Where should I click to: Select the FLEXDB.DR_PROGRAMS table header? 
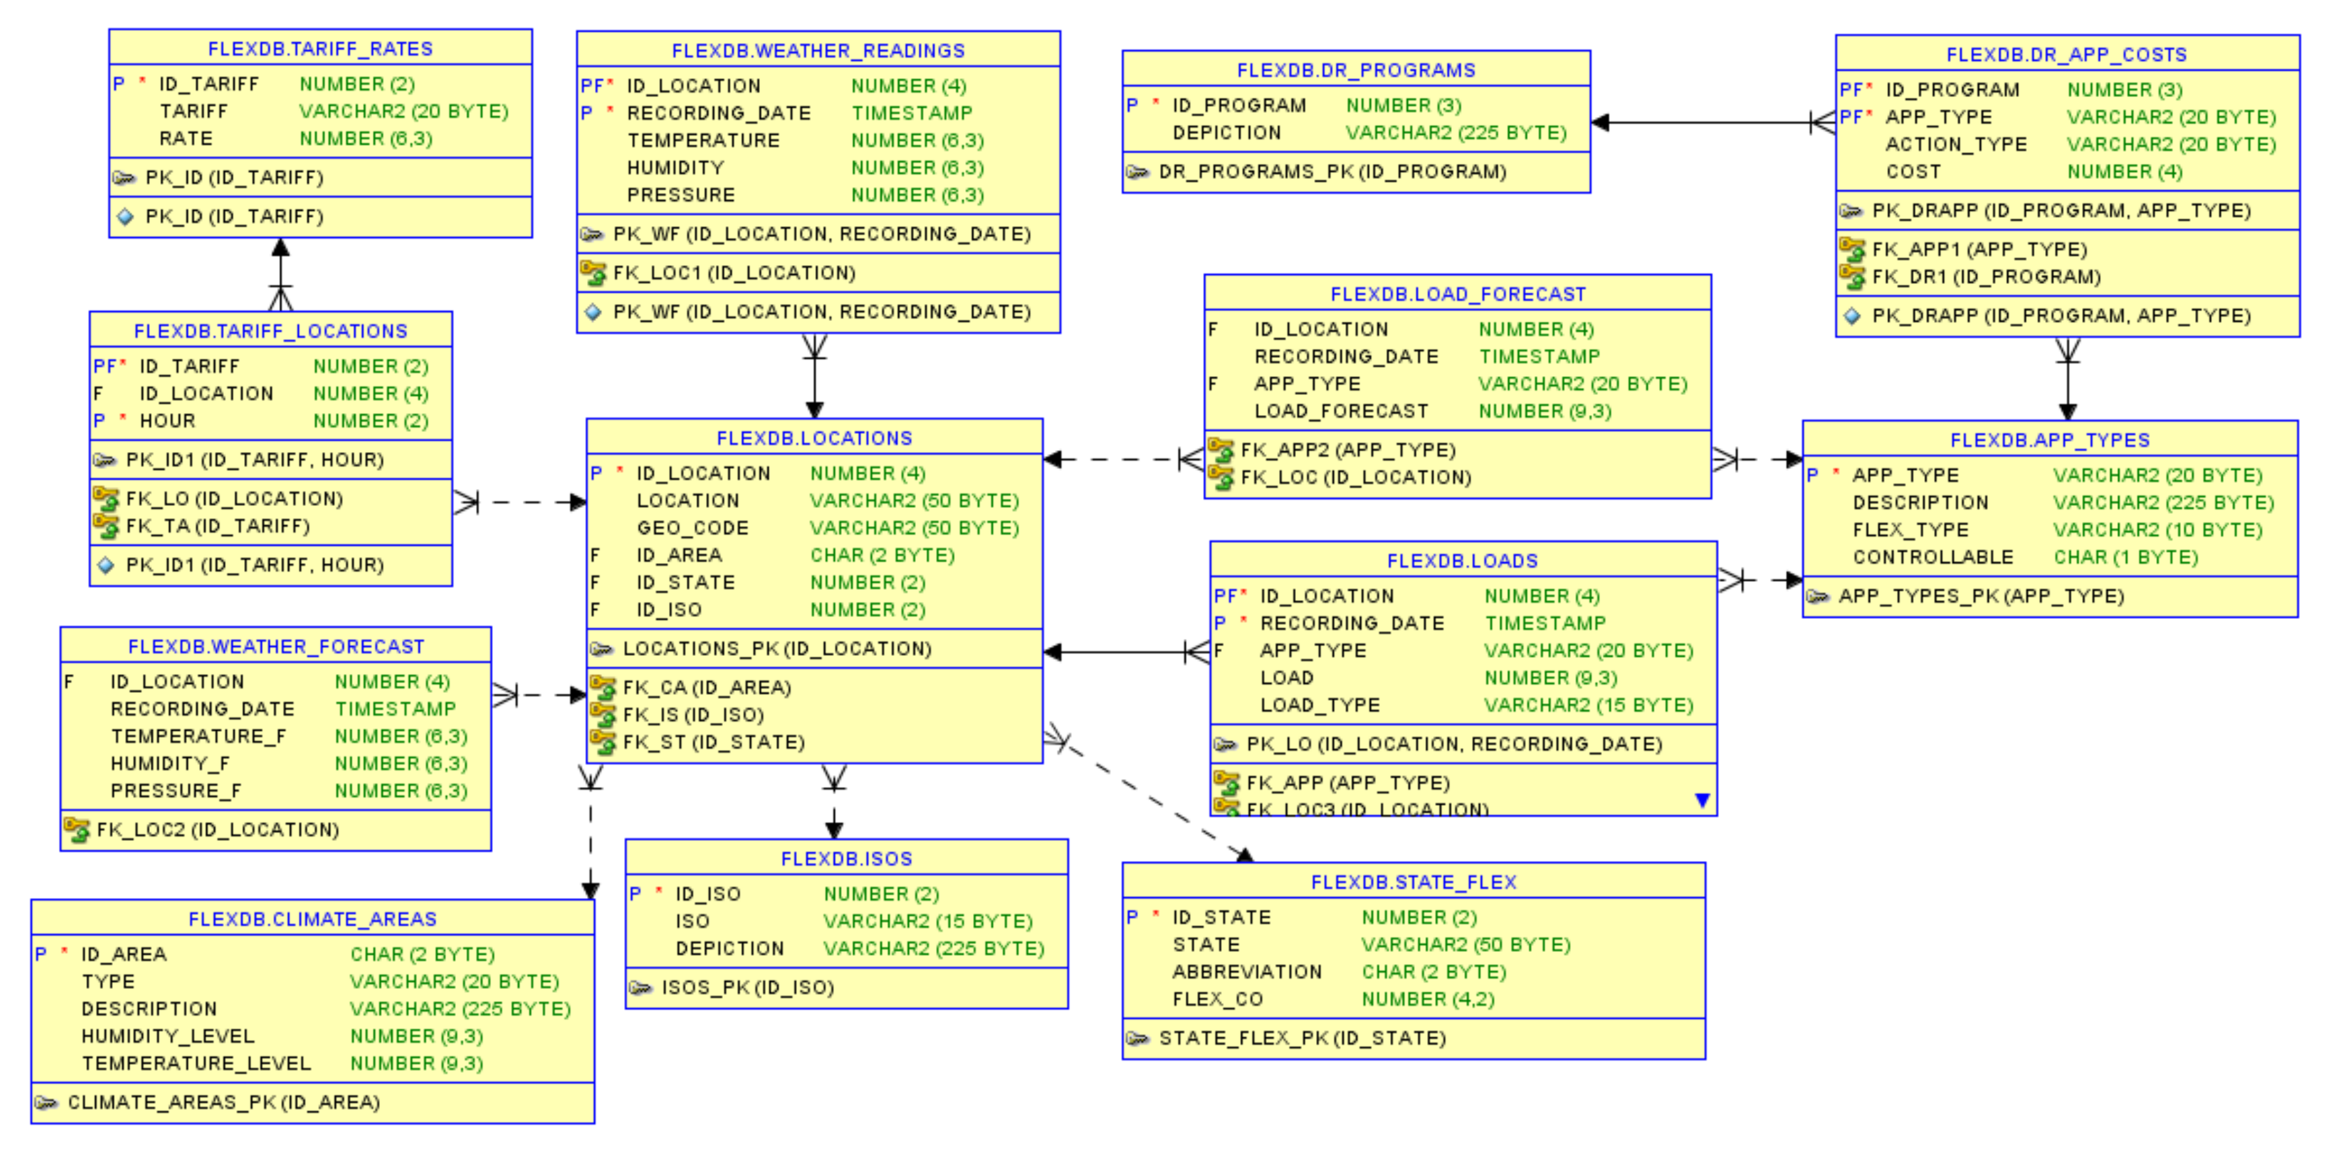pos(1355,70)
